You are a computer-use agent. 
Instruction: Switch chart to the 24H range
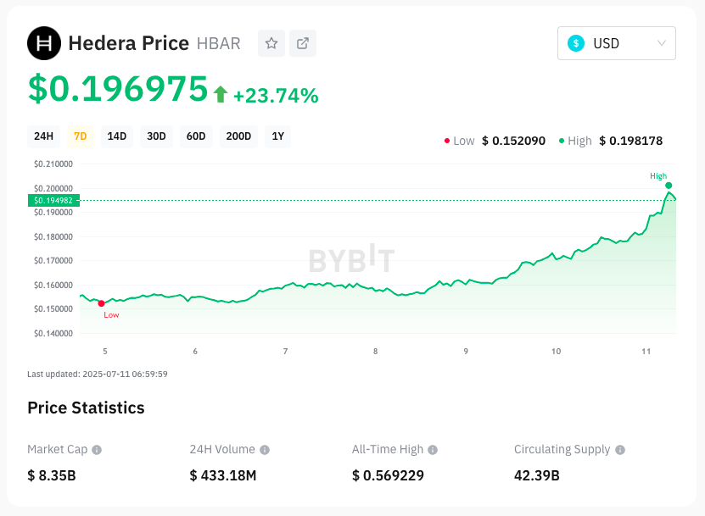coord(43,136)
